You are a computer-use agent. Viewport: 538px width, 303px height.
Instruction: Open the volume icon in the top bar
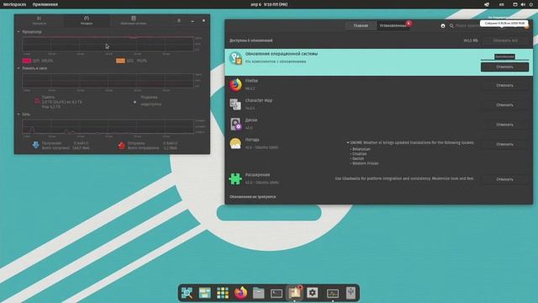pos(523,4)
